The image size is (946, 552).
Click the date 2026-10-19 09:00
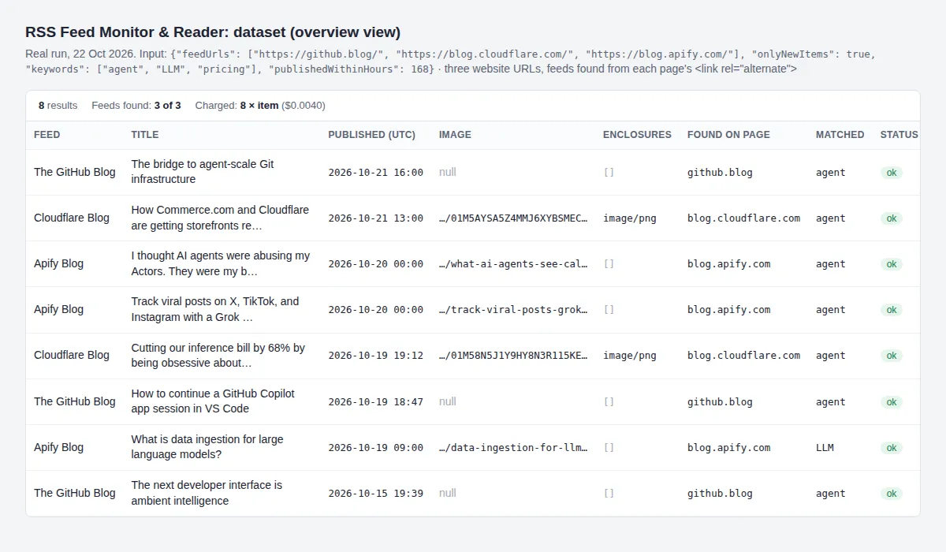[x=375, y=448]
